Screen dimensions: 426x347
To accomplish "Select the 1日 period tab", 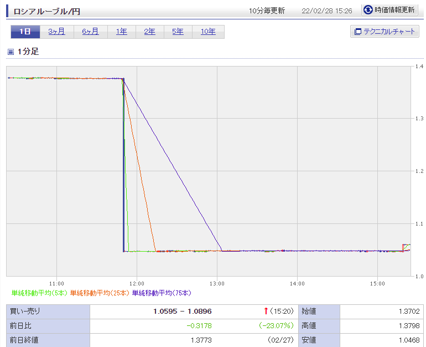I will 25,32.
